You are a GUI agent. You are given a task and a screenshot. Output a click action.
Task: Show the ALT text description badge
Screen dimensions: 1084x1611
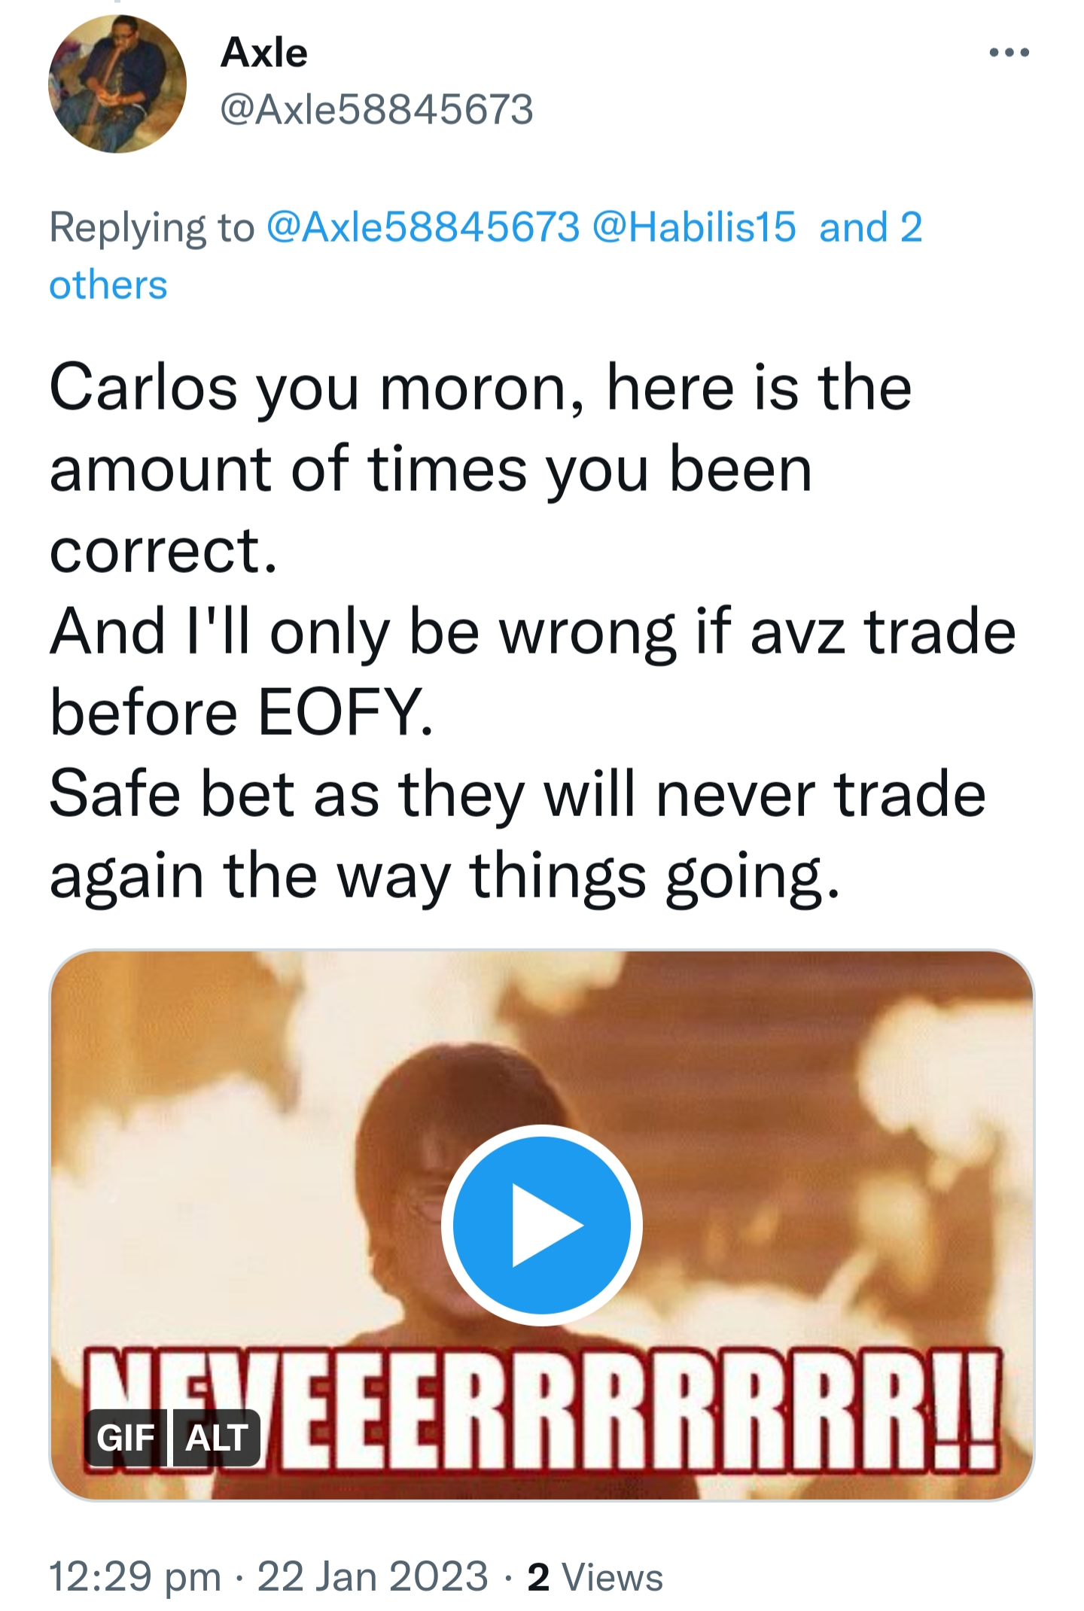217,1437
